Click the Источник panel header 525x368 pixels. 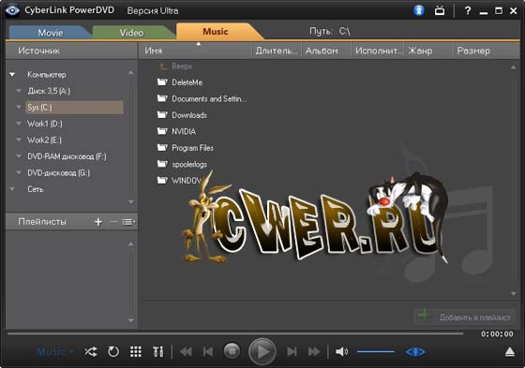coord(71,51)
